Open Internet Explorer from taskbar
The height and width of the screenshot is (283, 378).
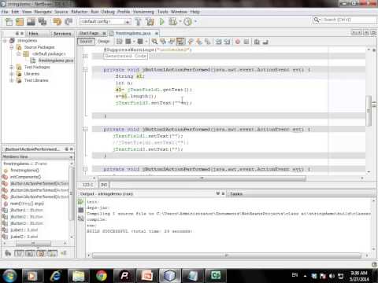56,276
